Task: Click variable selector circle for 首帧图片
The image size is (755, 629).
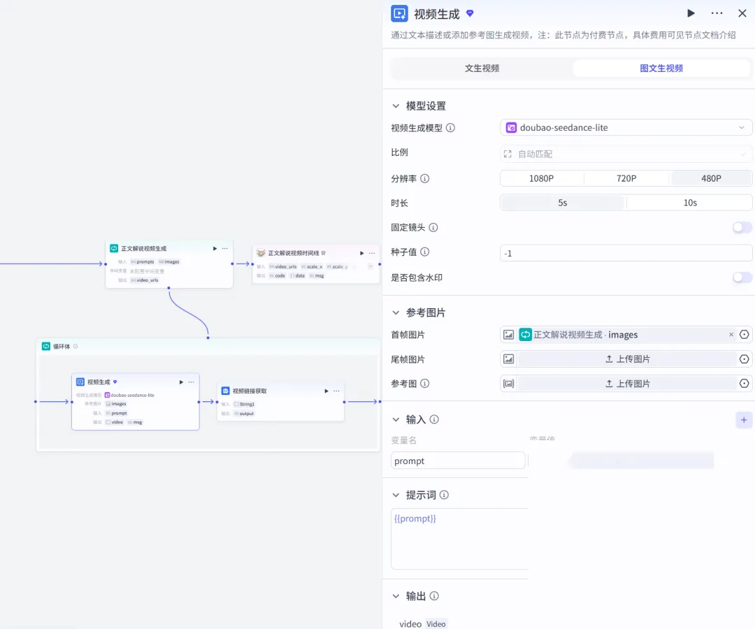Action: click(744, 335)
